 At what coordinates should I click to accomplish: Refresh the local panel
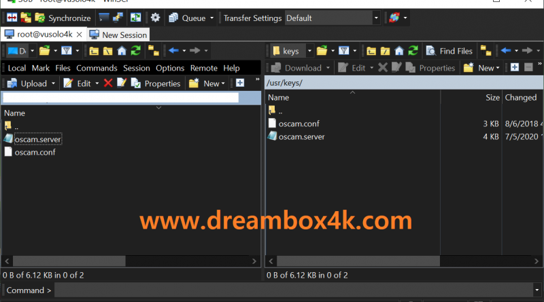[x=135, y=51]
